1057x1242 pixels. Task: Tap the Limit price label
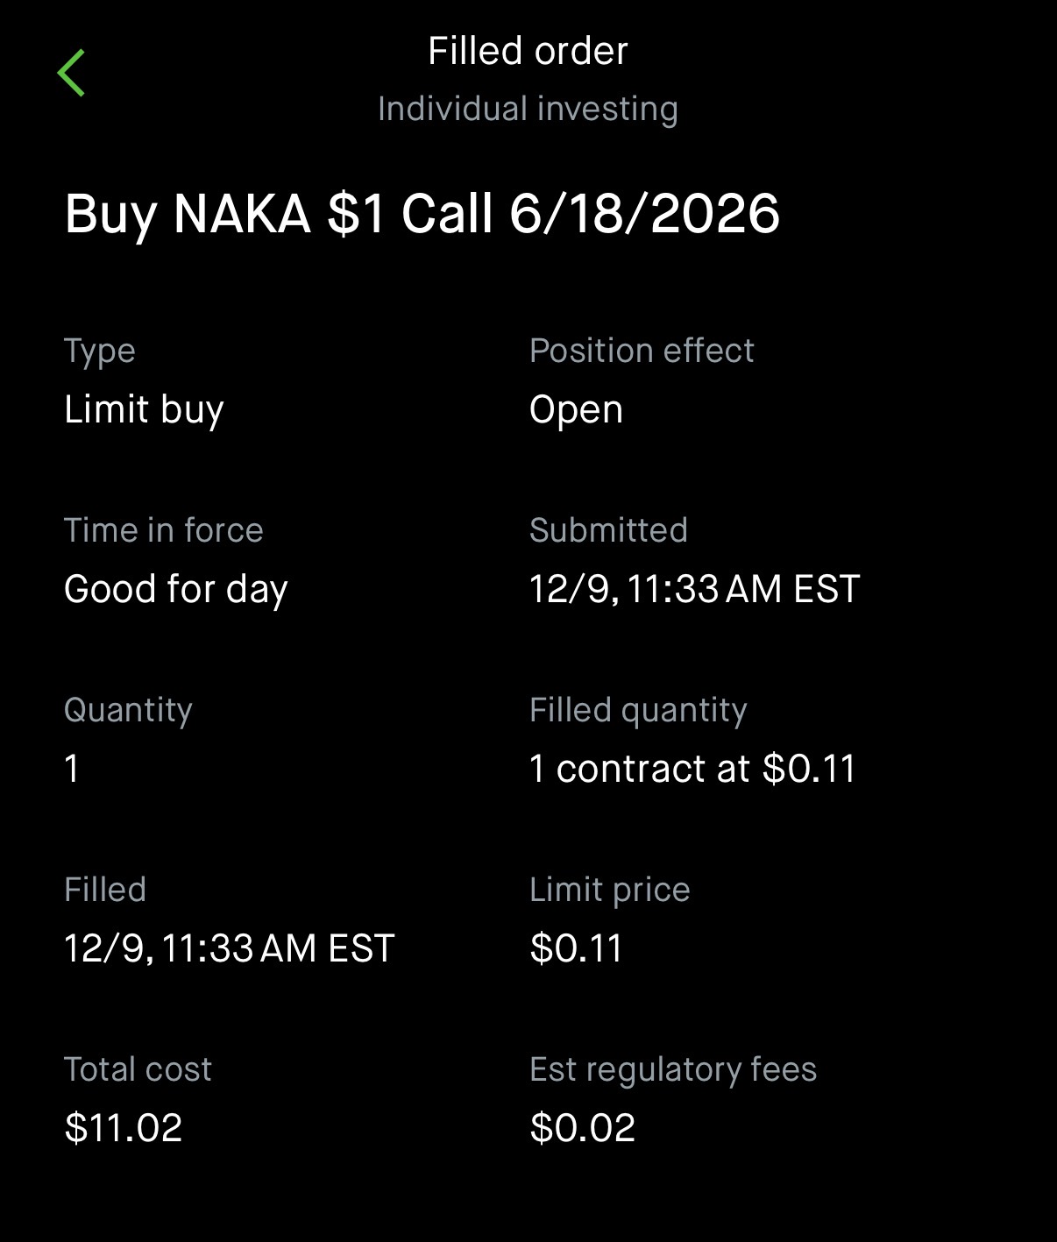[x=609, y=890]
